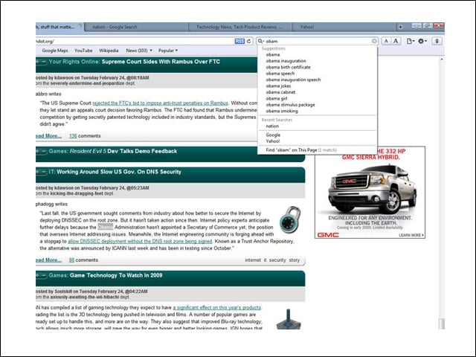Select the 'obama girl' suggestion
476x357 pixels.
point(318,99)
